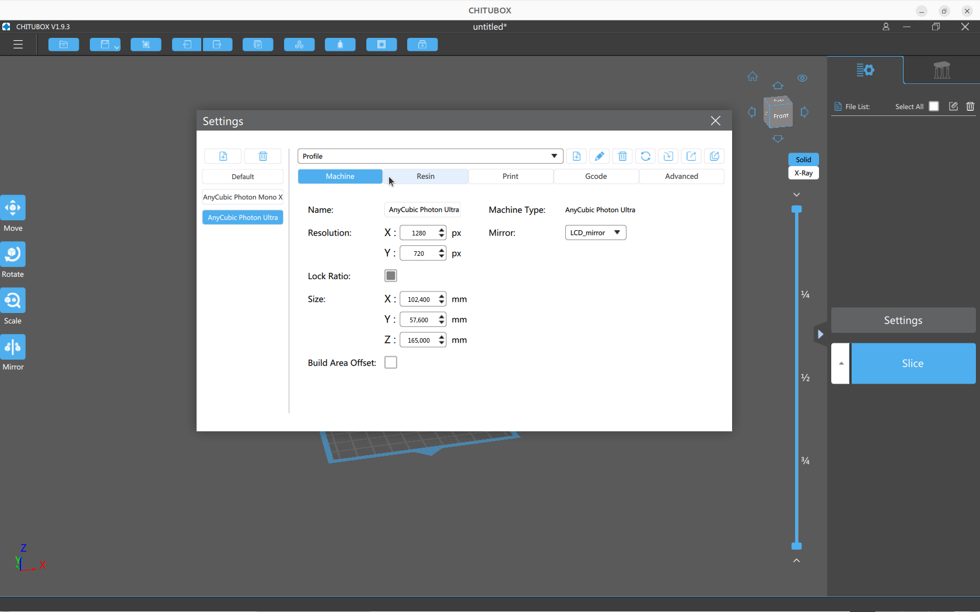Enable the Build Area Offset checkbox
This screenshot has height=612, width=980.
[x=391, y=363]
